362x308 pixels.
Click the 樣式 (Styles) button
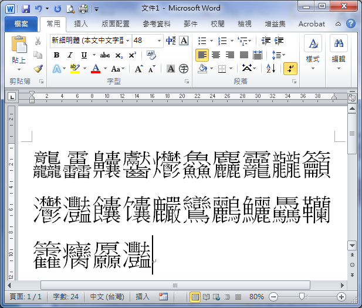tap(313, 53)
